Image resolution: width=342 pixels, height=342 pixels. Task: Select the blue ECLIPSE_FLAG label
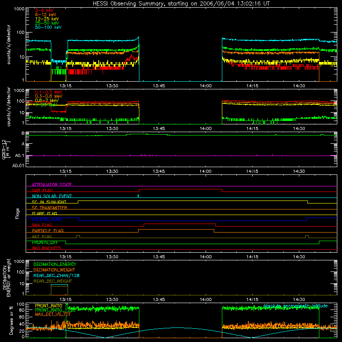click(x=47, y=219)
